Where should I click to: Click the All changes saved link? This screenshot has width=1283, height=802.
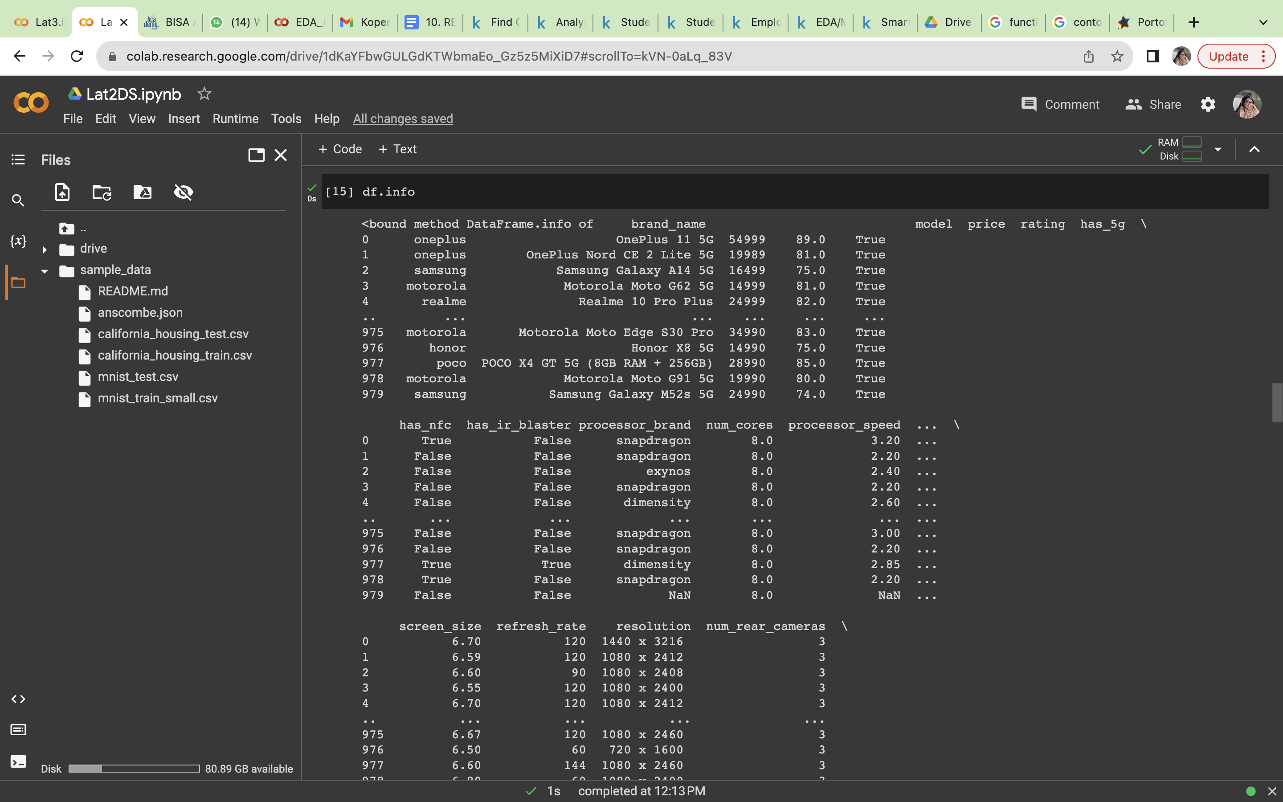(x=403, y=119)
